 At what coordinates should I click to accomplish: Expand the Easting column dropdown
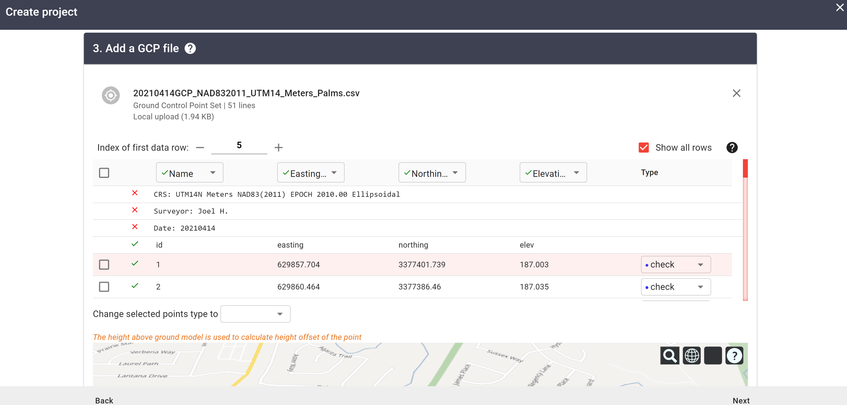click(310, 173)
